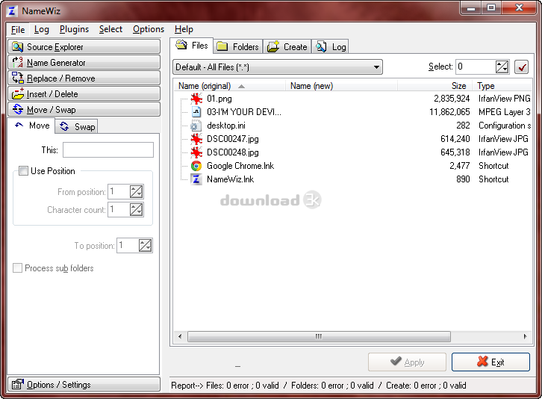Select the file NameWiz.lnk
The image size is (542, 399).
[230, 179]
